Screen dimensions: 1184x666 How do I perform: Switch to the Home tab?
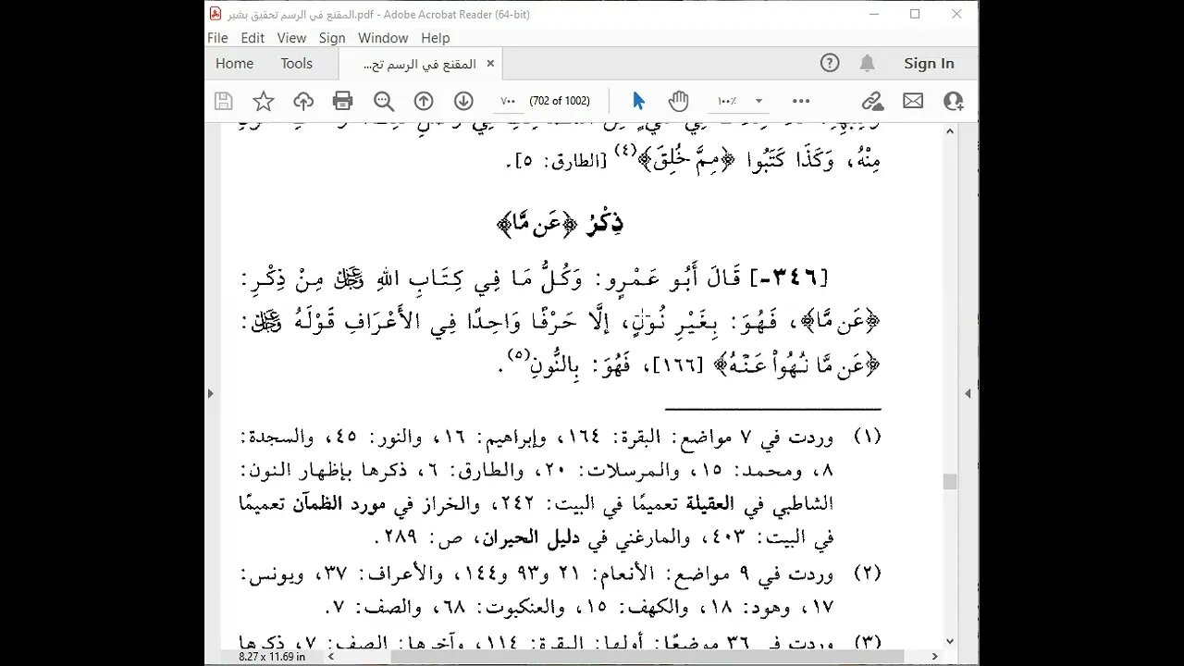click(x=234, y=63)
